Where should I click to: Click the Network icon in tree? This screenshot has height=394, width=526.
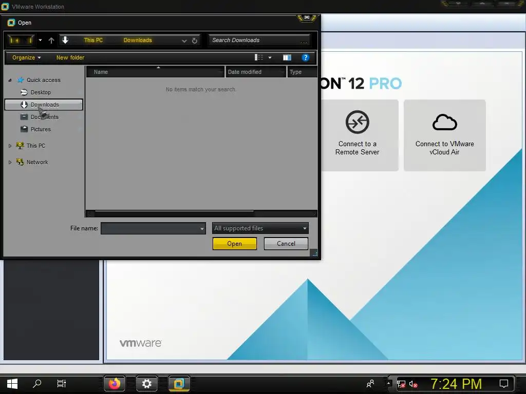click(20, 162)
